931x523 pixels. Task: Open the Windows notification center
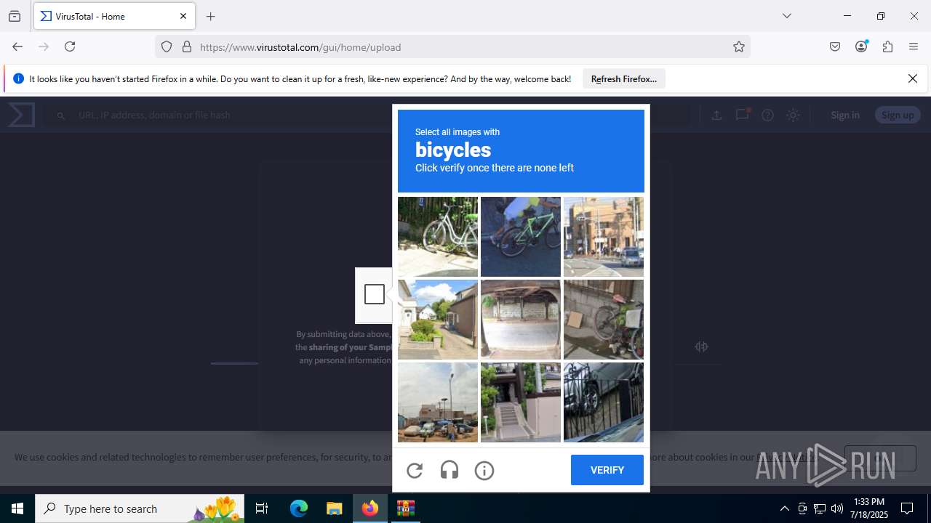pyautogui.click(x=907, y=508)
